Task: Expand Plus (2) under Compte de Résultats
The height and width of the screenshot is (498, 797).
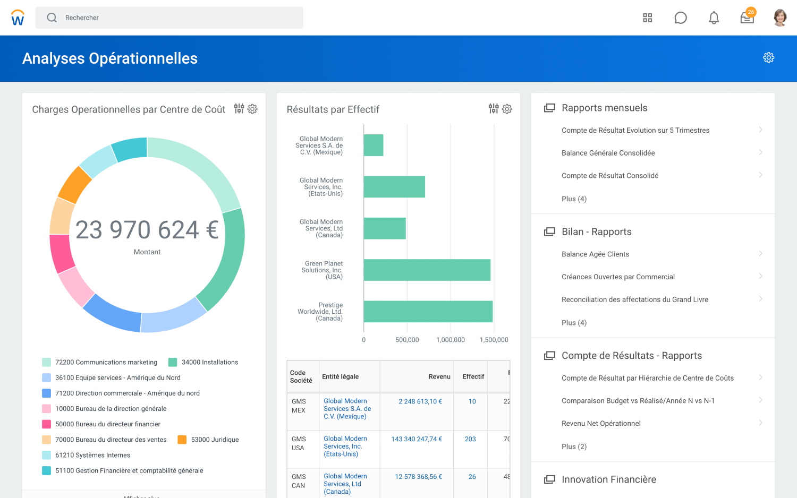Action: pos(574,447)
